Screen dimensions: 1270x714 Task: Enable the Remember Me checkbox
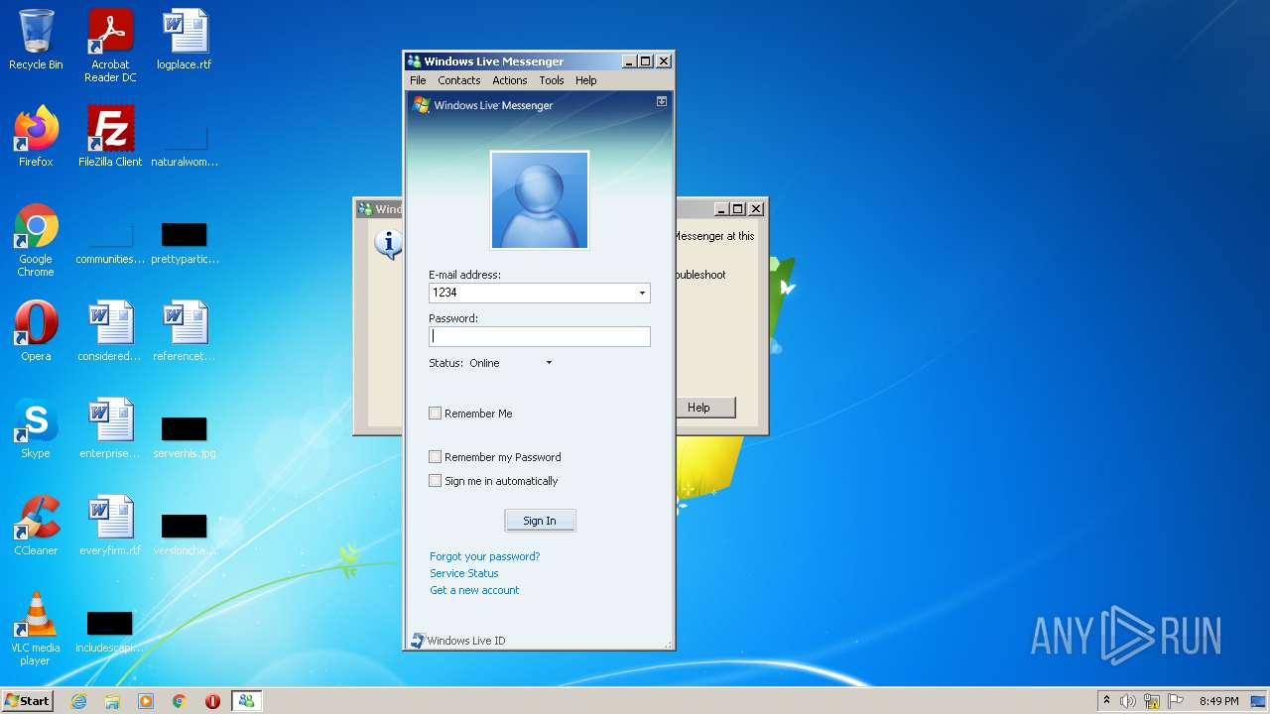pos(435,414)
